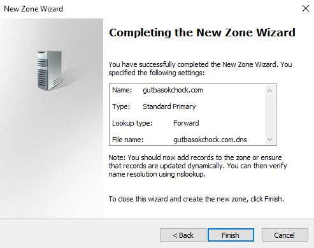Click the Standard Primary type value
This screenshot has height=248, width=314.
point(169,106)
